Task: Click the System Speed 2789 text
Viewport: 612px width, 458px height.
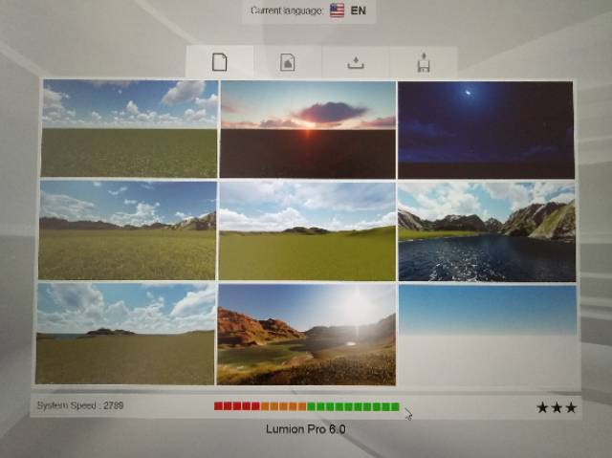Action: pos(80,405)
